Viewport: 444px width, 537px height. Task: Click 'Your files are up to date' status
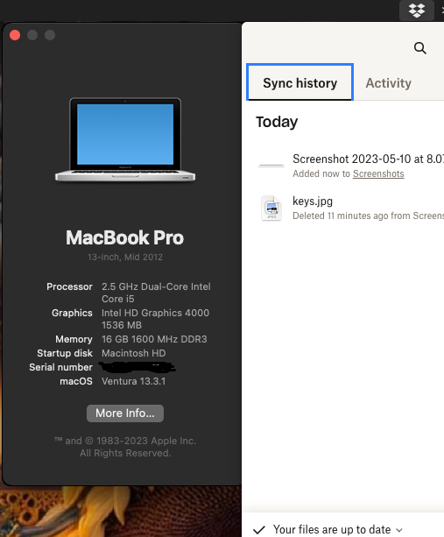pos(332,529)
